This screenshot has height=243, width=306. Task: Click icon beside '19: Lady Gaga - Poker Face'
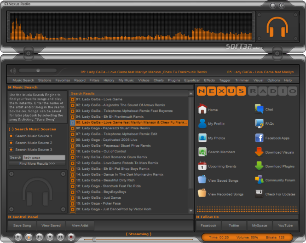(x=73, y=203)
